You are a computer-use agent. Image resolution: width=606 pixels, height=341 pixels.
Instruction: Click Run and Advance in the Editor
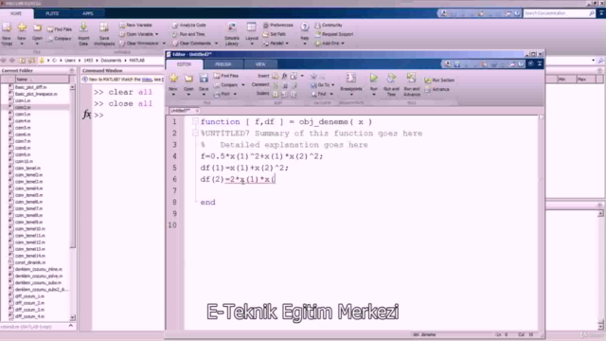point(412,85)
